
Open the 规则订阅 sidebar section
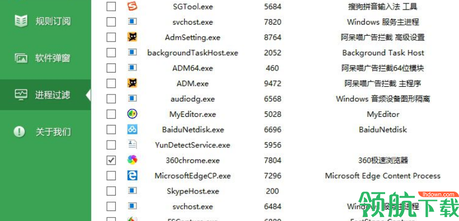point(45,21)
